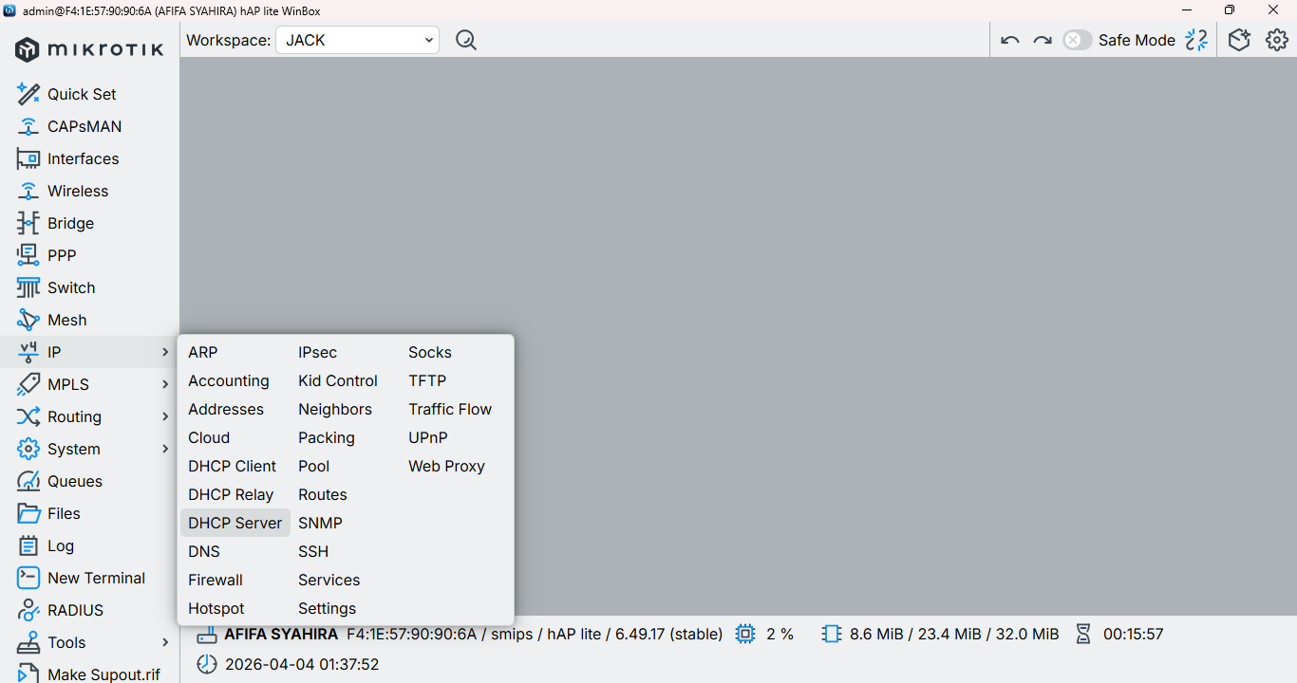This screenshot has width=1297, height=683.
Task: Choose Firewall from the IP submenu
Action: [216, 580]
